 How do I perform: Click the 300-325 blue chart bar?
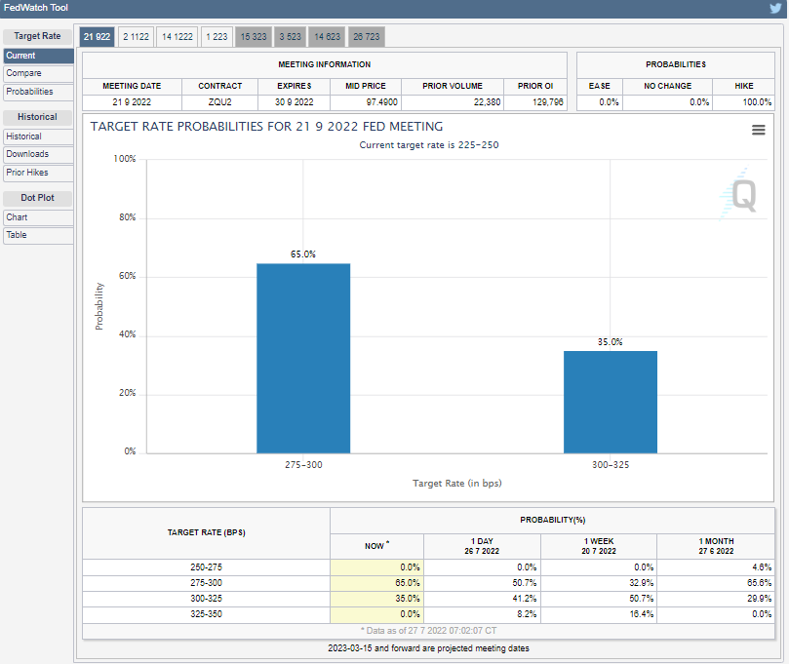click(611, 402)
